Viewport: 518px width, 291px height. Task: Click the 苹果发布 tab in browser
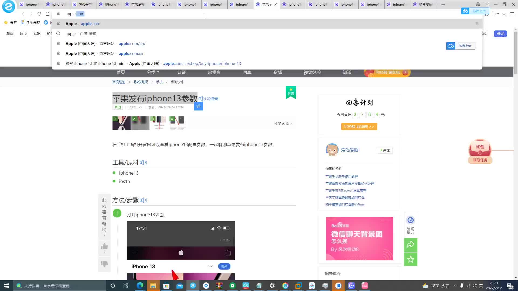pyautogui.click(x=137, y=4)
